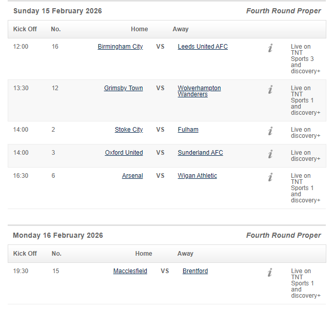Viewport: 333px width, 310px height.
Task: Show info for Oxford United fixture
Action: point(270,154)
